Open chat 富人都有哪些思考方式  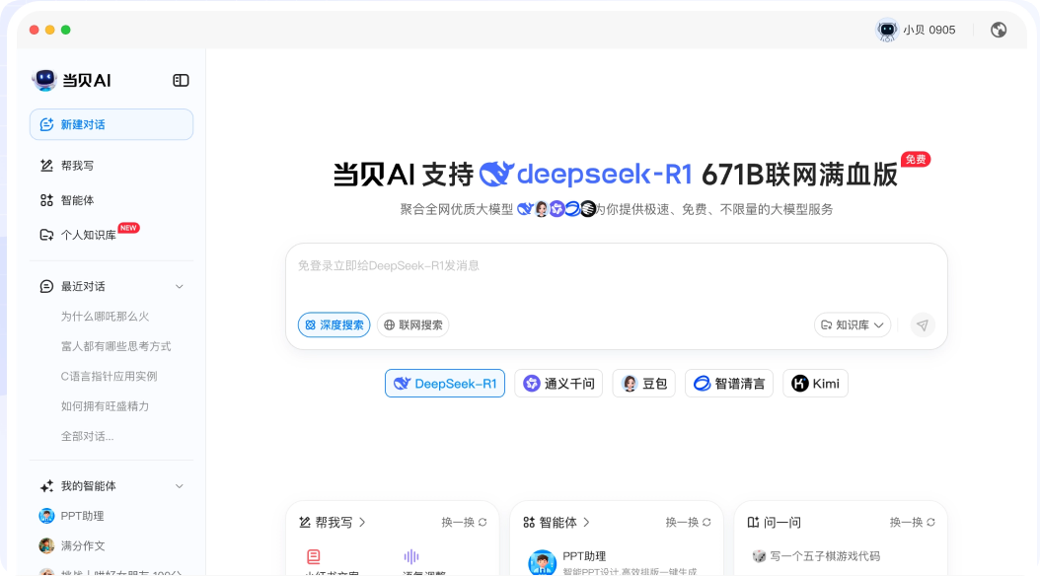click(116, 346)
